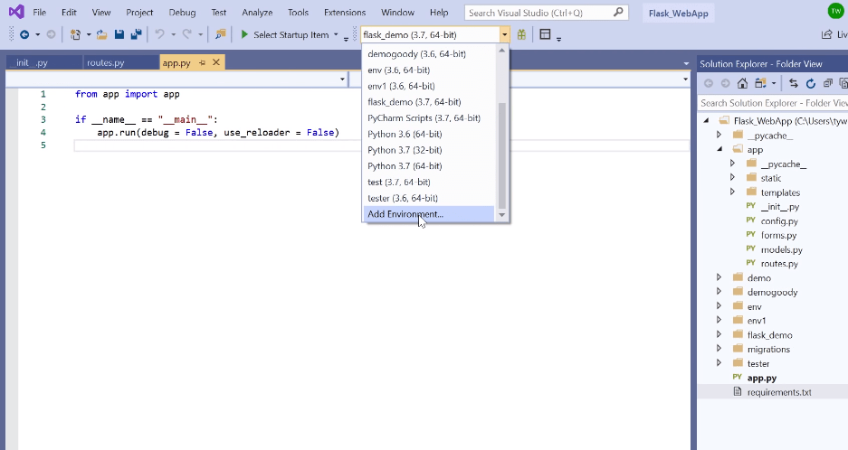
Task: Select app.py in the Solution Explorer tree
Action: (x=761, y=378)
